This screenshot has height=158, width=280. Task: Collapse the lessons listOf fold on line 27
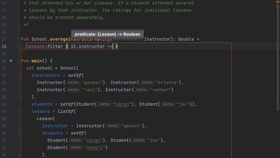tap(19, 111)
